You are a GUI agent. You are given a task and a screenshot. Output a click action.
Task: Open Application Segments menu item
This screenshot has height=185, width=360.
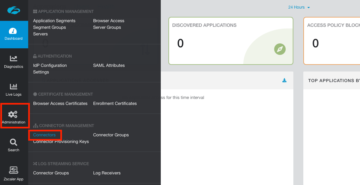click(54, 21)
